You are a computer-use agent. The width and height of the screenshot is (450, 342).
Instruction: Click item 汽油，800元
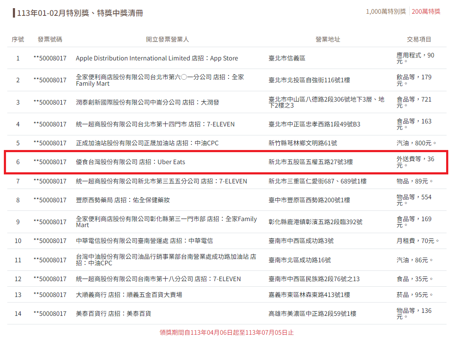pyautogui.click(x=416, y=143)
